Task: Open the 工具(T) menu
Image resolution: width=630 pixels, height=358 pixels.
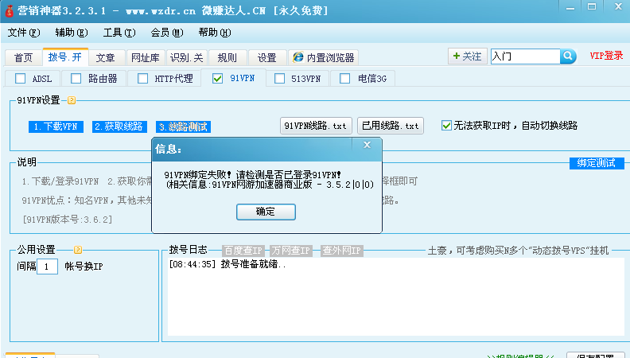Action: [x=119, y=33]
